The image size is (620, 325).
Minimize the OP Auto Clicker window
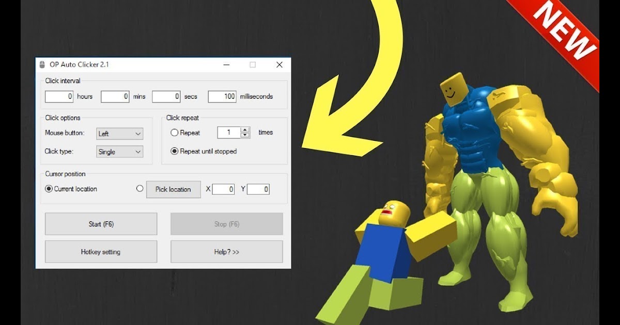(226, 65)
